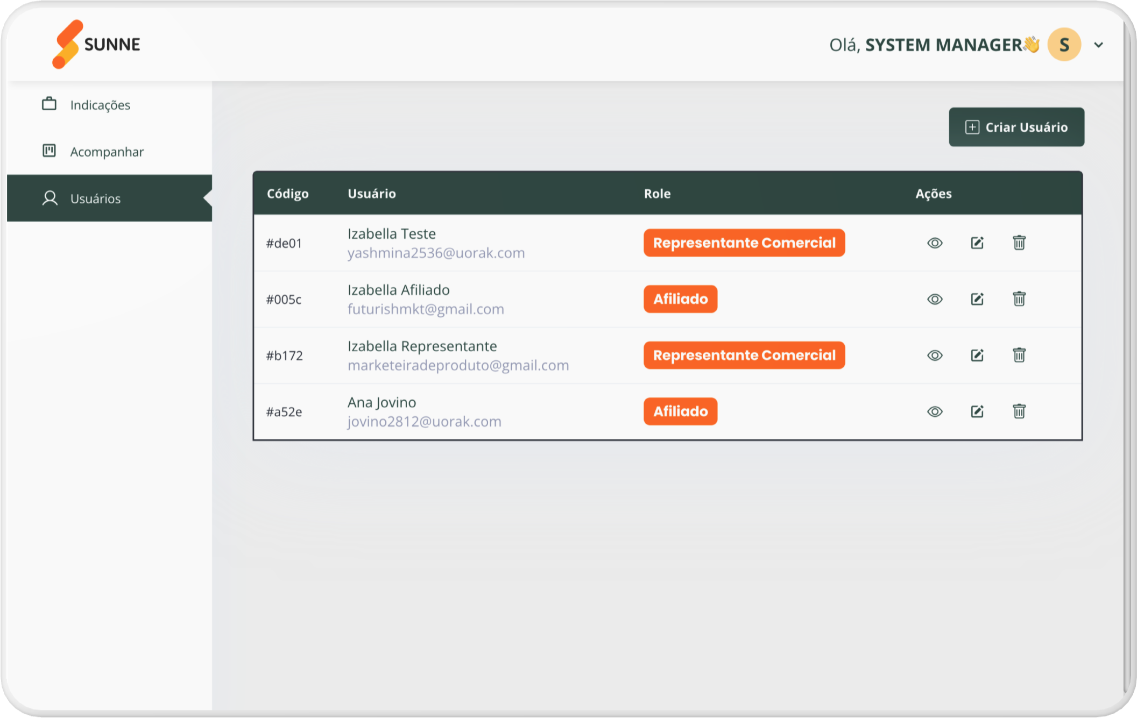
Task: View details for Izabella Afiliado
Action: coord(935,299)
